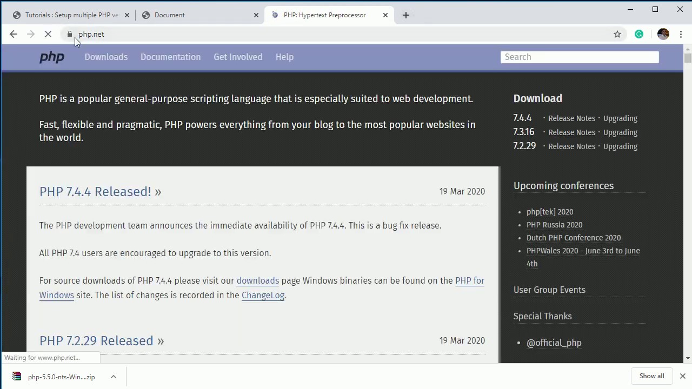The height and width of the screenshot is (389, 692).
Task: Stop loading the page
Action: [x=48, y=34]
